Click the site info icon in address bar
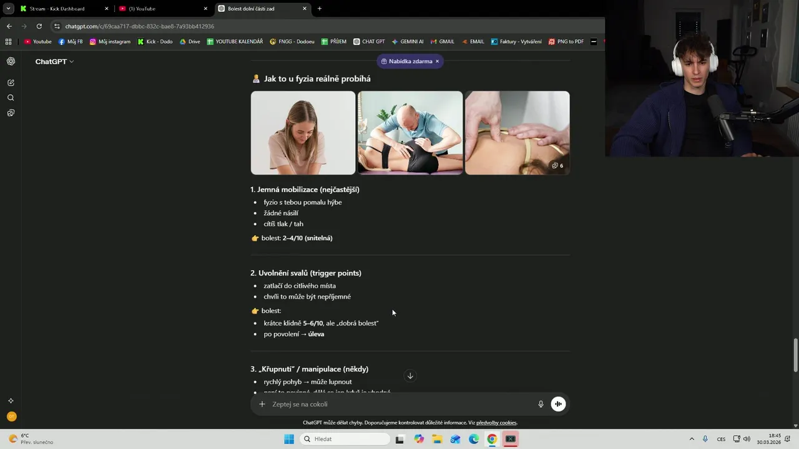 [57, 26]
